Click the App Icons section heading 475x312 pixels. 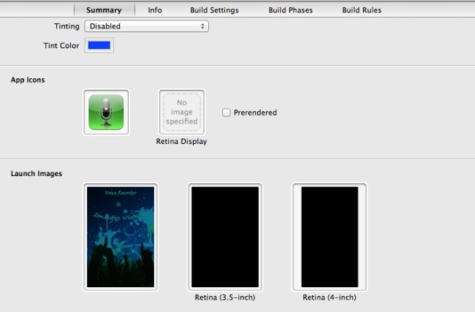28,80
